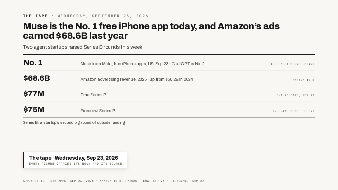The image size is (338, 190).
Task: Select the $68.6B figure
Action: click(x=37, y=78)
